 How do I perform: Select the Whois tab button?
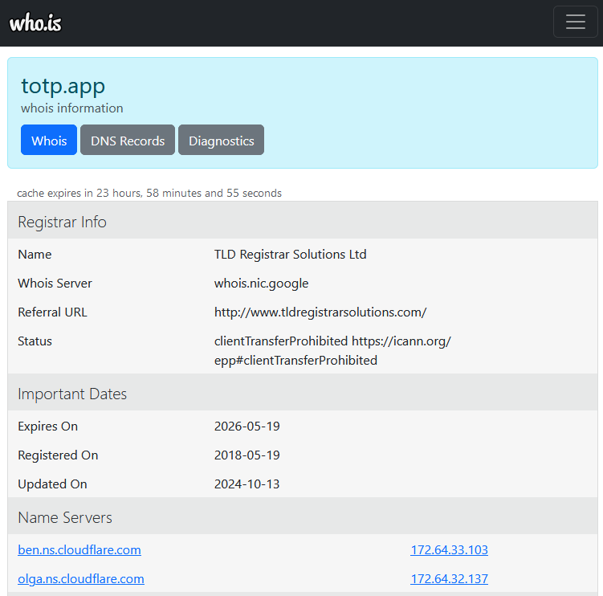[x=49, y=141]
